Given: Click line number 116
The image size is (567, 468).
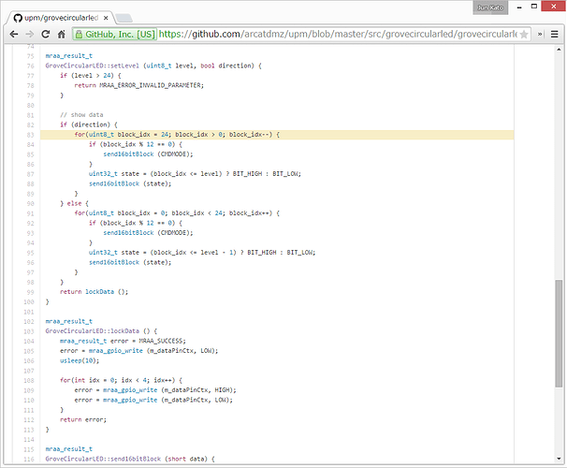Looking at the screenshot, I should click(x=29, y=459).
